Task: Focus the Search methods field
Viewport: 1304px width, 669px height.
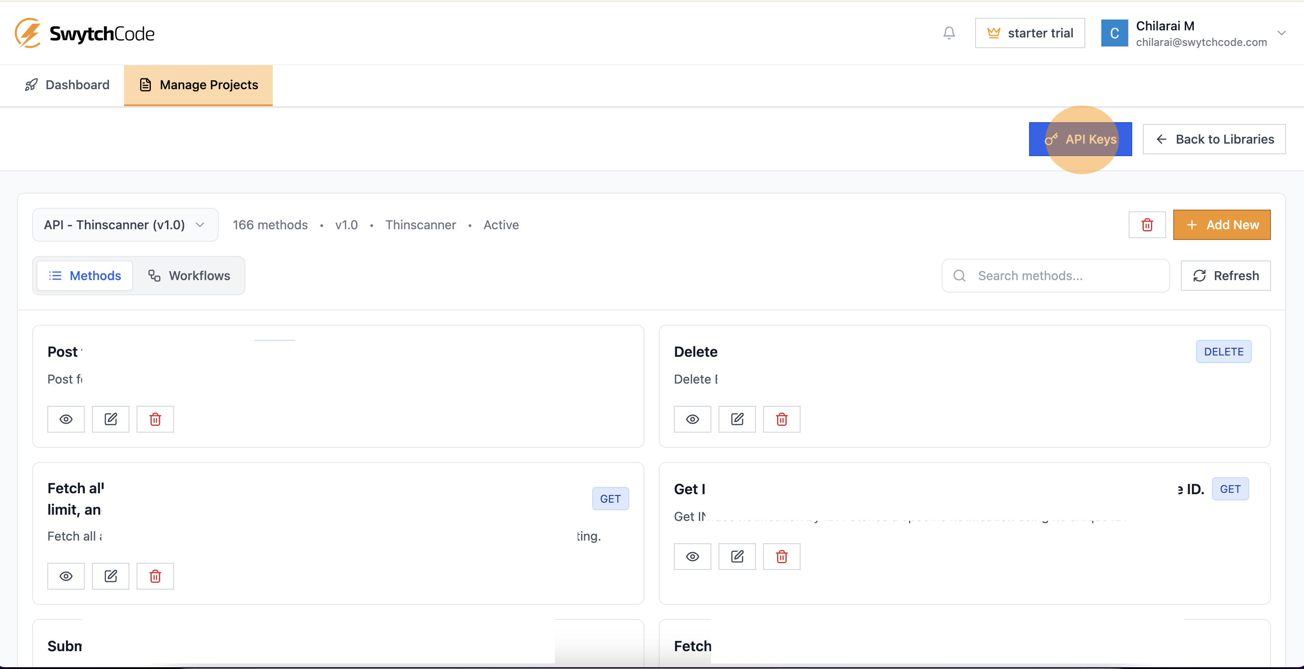Action: [x=1055, y=276]
